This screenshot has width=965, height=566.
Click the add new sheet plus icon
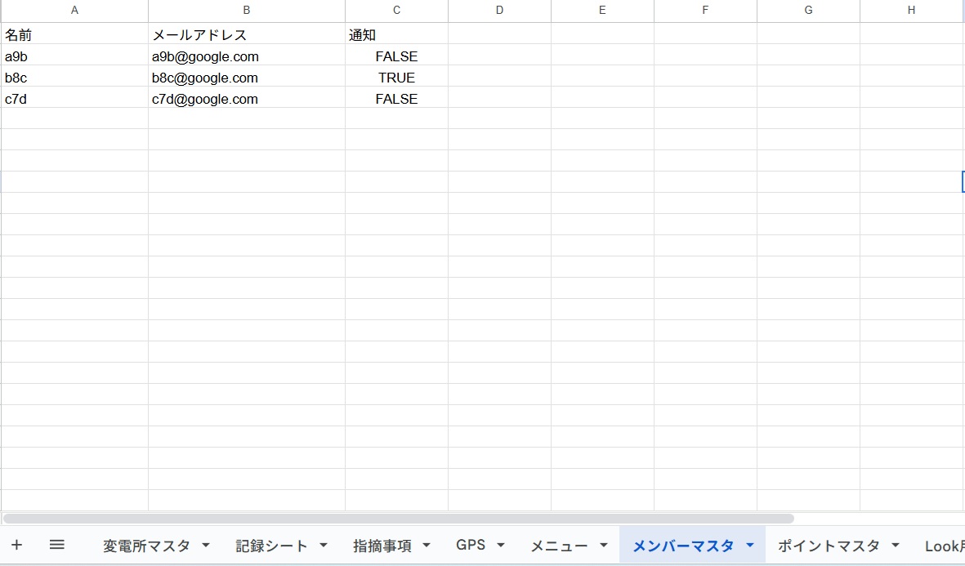point(16,545)
